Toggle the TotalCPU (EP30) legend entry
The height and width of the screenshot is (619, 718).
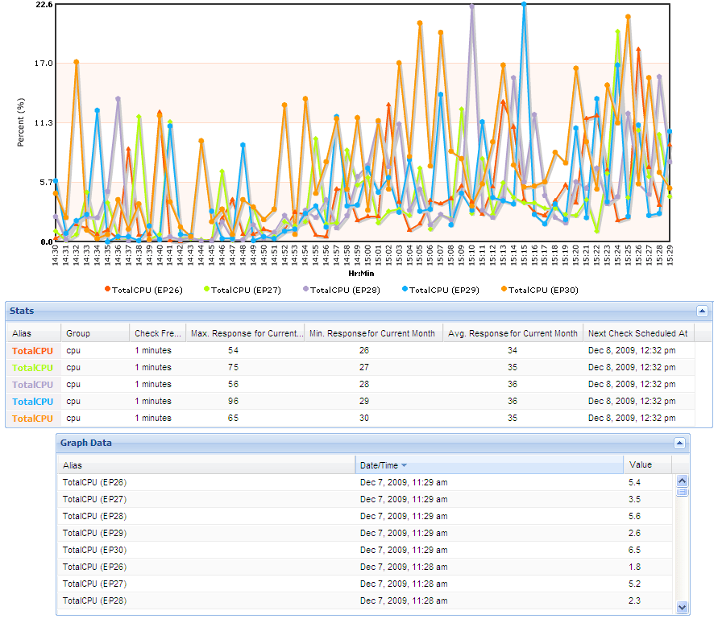coord(540,290)
